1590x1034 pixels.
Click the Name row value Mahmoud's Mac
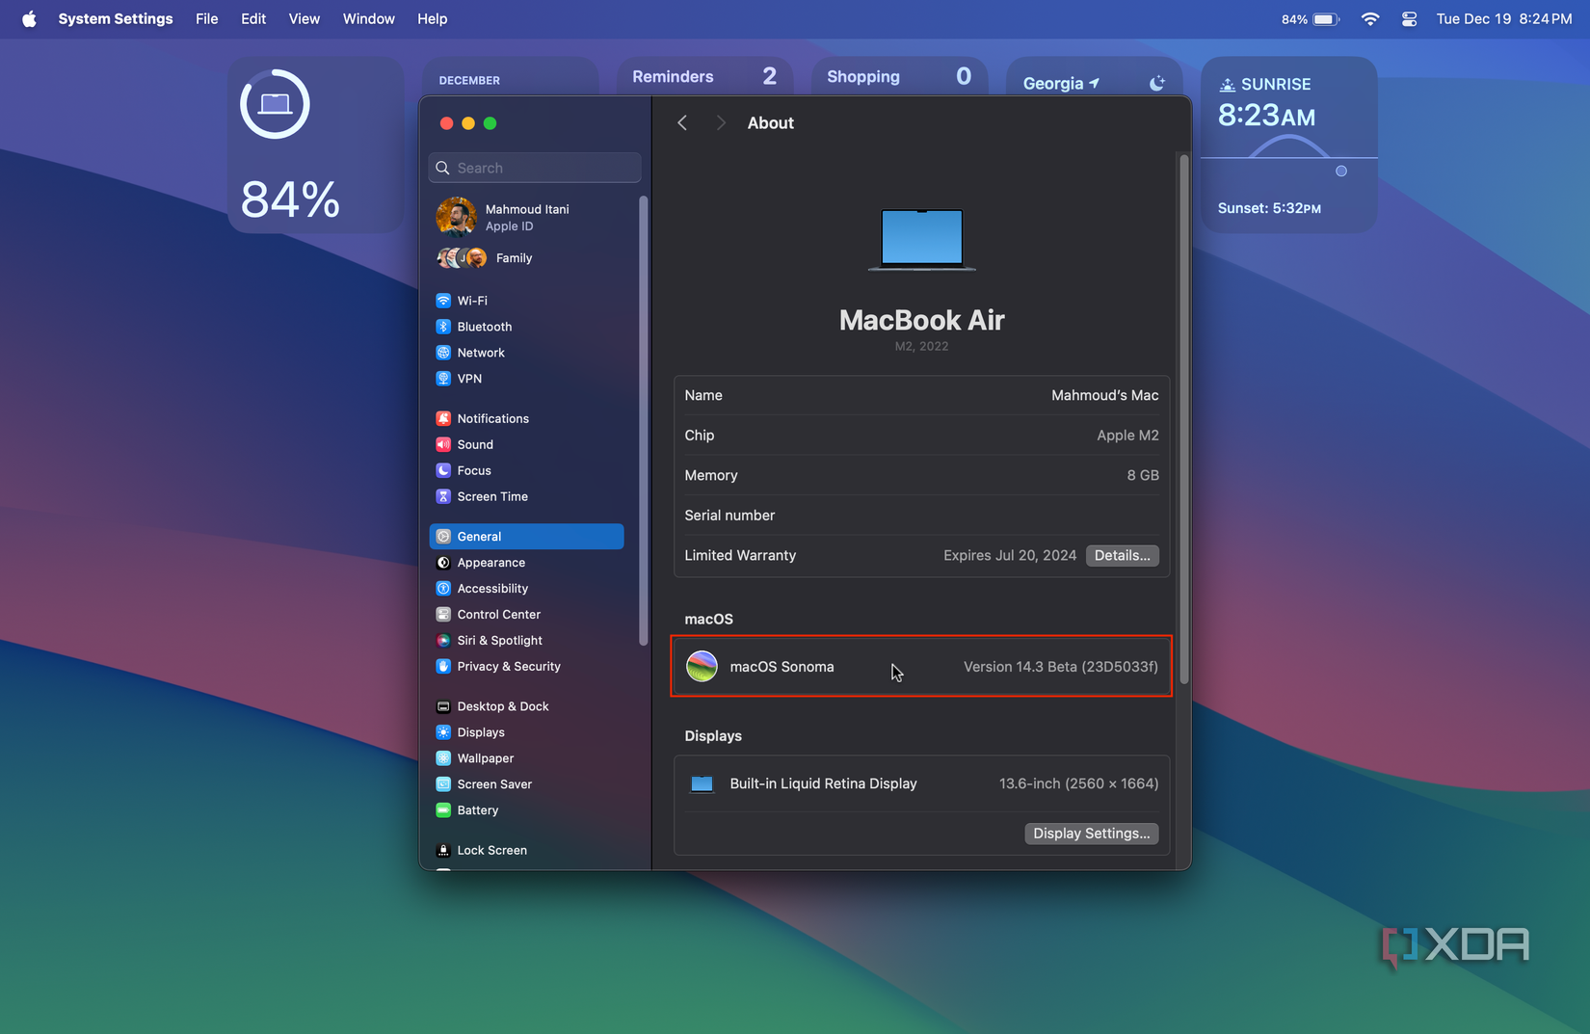click(x=1104, y=395)
